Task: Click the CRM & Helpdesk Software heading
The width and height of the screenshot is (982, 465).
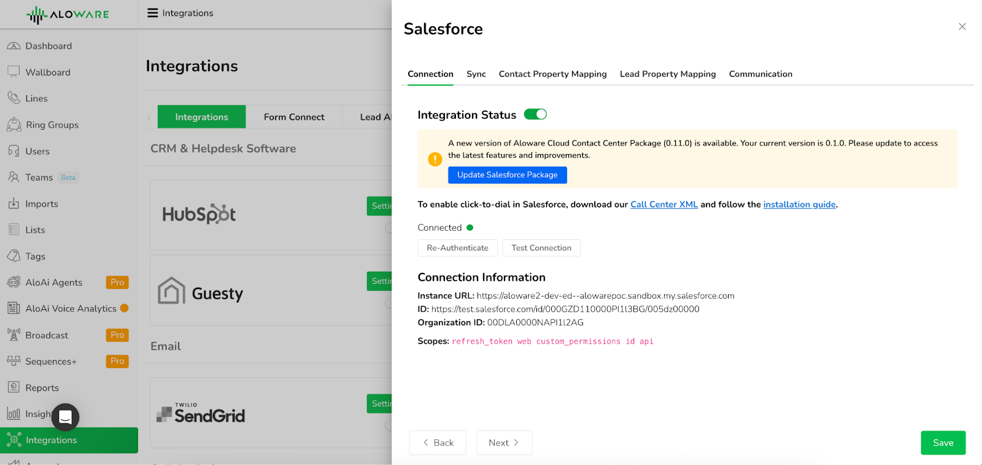Action: (x=223, y=148)
